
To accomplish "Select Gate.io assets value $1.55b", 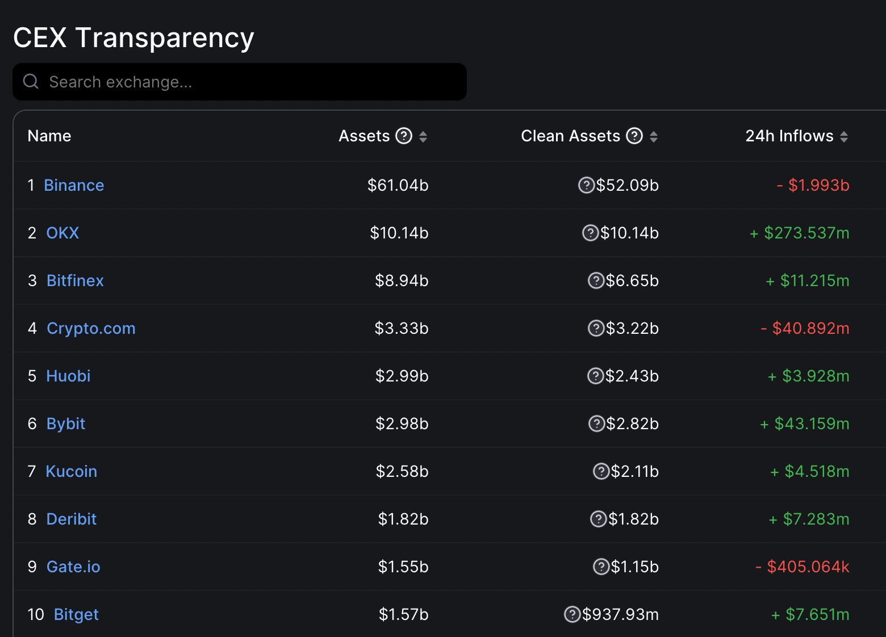I will point(403,567).
